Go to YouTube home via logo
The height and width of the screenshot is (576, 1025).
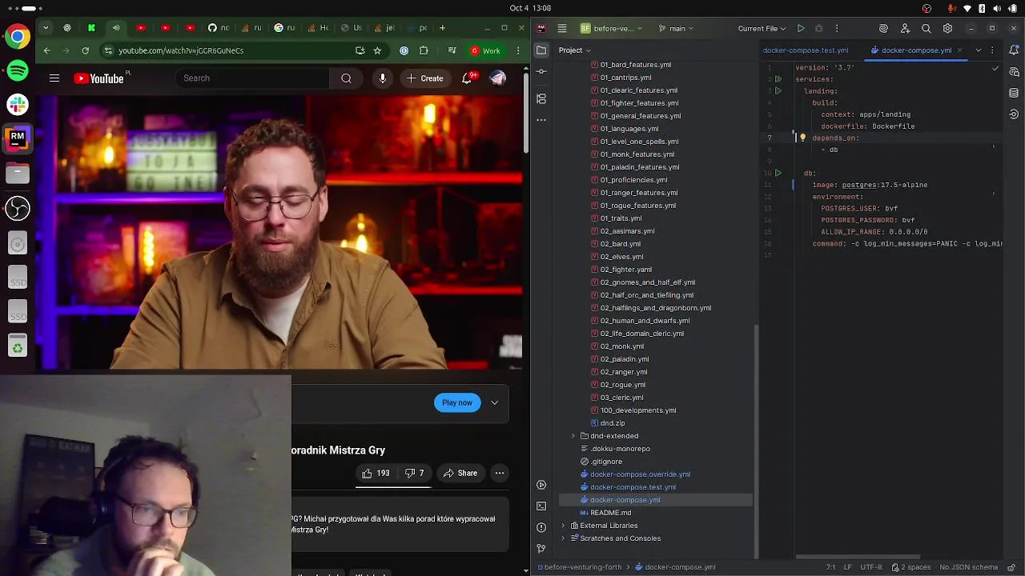coord(98,78)
